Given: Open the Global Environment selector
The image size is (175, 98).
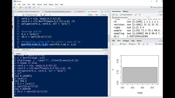Looking at the screenshot, I should pyautogui.click(x=120, y=17).
